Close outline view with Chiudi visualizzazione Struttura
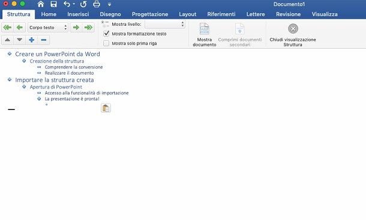This screenshot has height=220, width=366. (293, 35)
